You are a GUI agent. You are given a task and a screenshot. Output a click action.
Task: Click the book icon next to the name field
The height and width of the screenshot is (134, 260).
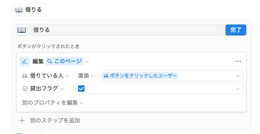21,30
